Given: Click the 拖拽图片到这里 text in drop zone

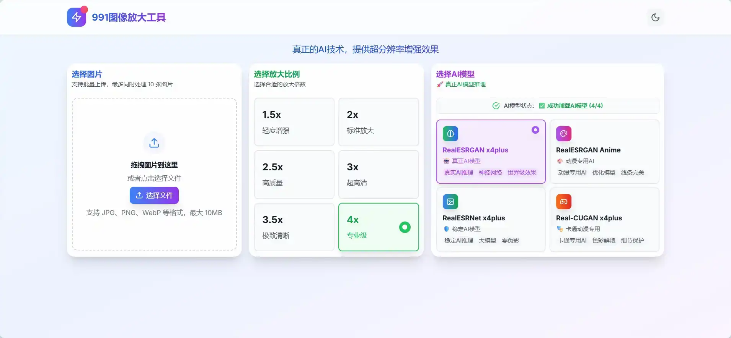Looking at the screenshot, I should pyautogui.click(x=154, y=165).
